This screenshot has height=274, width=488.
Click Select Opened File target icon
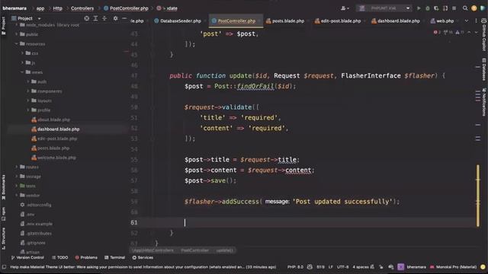[x=86, y=18]
